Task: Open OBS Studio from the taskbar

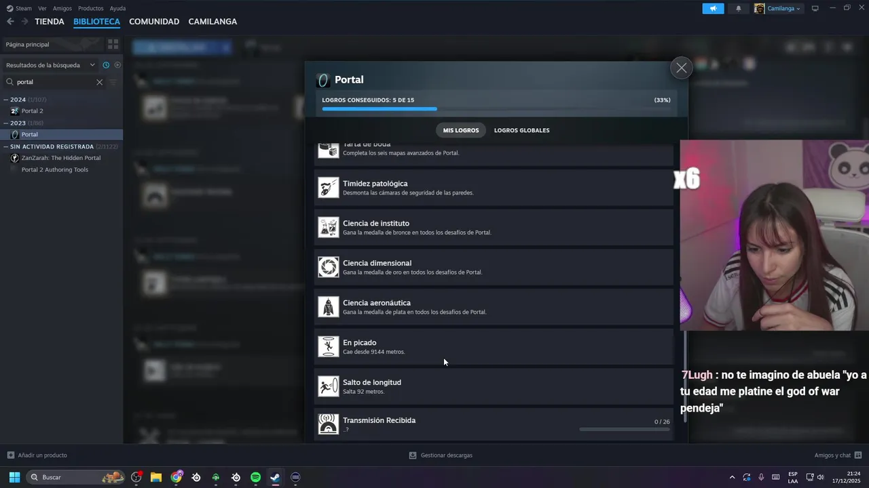Action: pyautogui.click(x=136, y=477)
